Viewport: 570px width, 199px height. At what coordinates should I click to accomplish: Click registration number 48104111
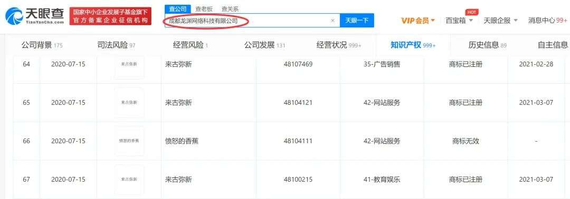[x=298, y=141]
